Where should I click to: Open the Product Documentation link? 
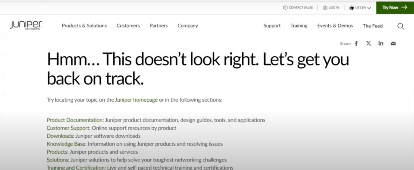[x=75, y=120]
